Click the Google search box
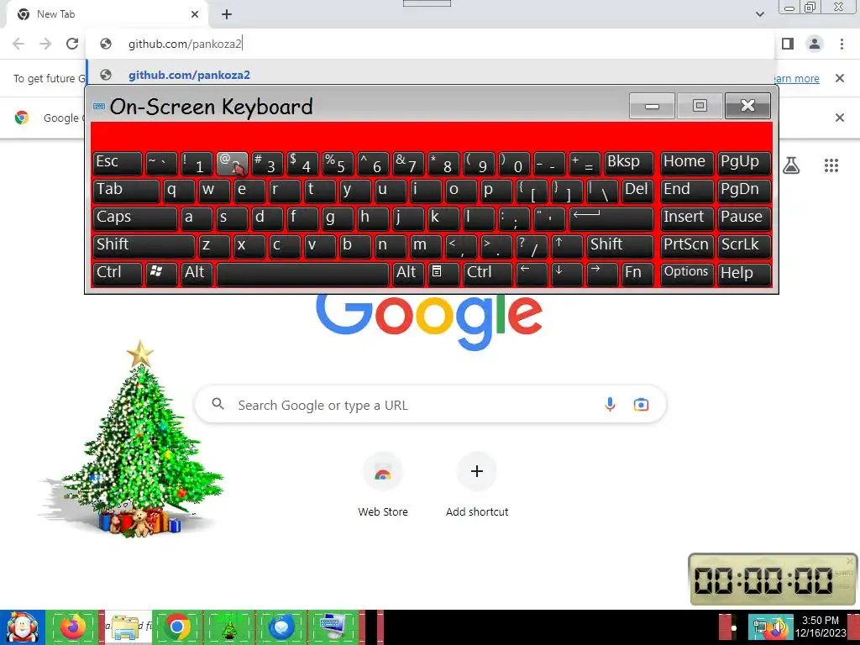The height and width of the screenshot is (645, 860). click(431, 405)
